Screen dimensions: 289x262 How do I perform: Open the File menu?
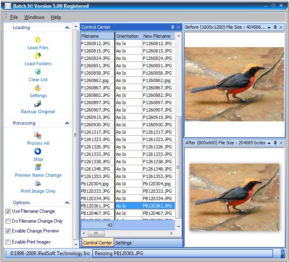tap(14, 17)
